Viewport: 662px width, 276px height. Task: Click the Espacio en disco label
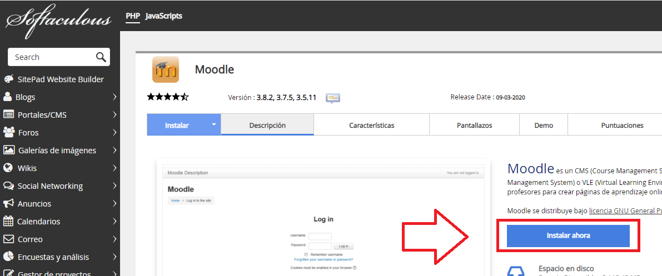[566, 268]
